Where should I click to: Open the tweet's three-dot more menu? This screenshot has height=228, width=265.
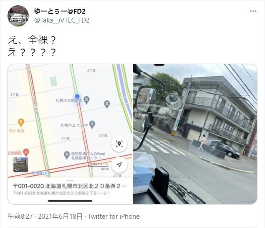[253, 11]
